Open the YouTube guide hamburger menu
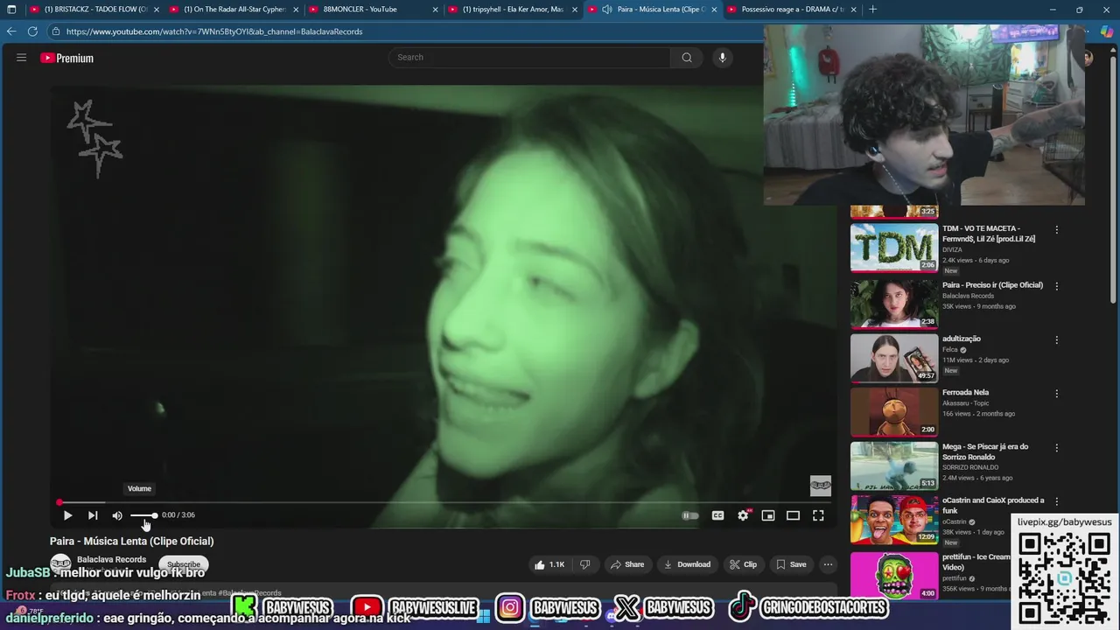 21,58
